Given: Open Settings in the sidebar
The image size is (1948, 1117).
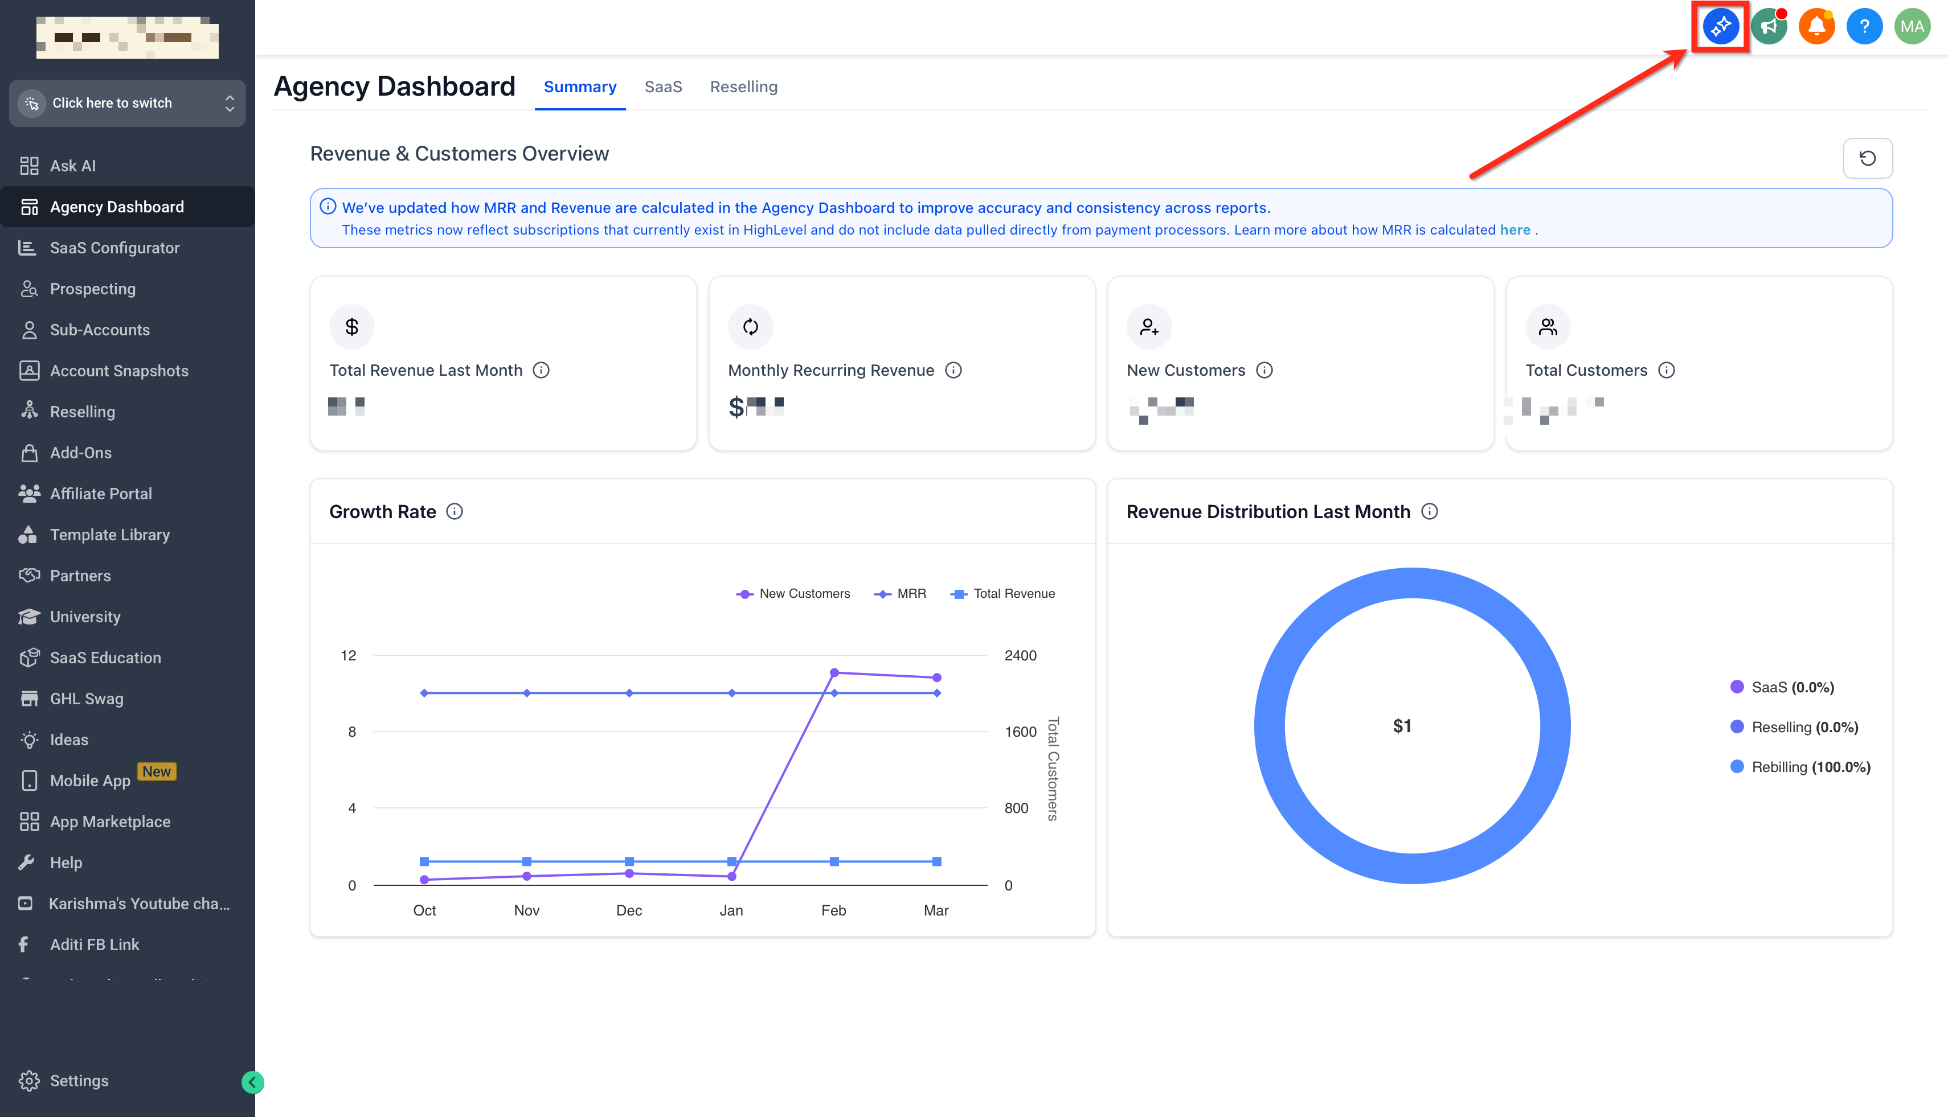Looking at the screenshot, I should 78,1080.
